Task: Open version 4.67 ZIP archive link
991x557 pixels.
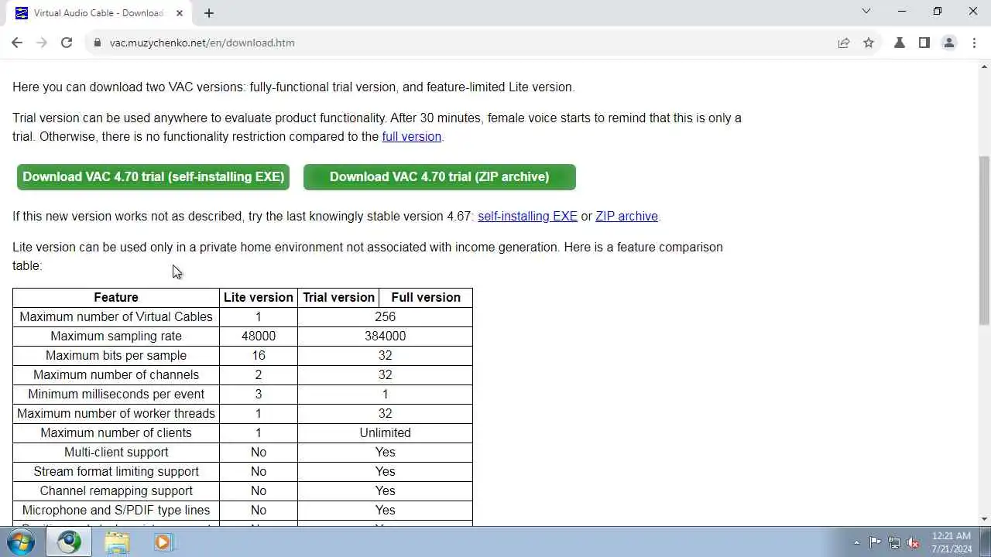Action: pyautogui.click(x=626, y=216)
